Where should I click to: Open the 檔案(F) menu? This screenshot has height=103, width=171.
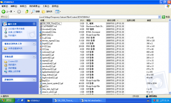coord(5,6)
